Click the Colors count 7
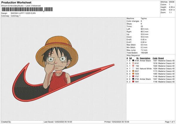176x124 pixels. coord(170,5)
